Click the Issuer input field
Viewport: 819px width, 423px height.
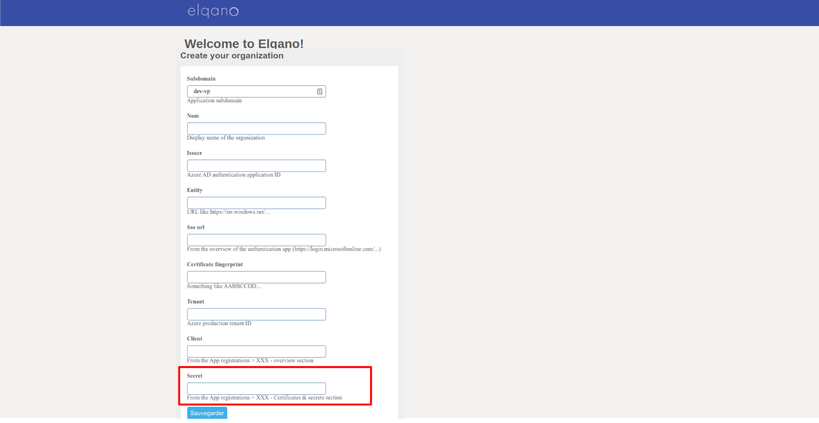tap(257, 166)
